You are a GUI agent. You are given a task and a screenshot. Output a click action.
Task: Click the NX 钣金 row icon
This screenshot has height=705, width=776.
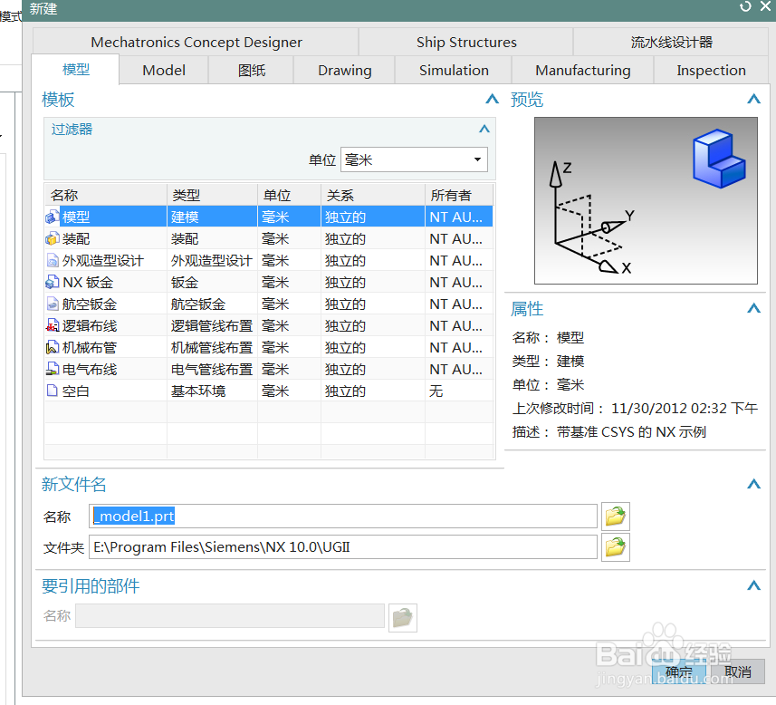[x=53, y=283]
